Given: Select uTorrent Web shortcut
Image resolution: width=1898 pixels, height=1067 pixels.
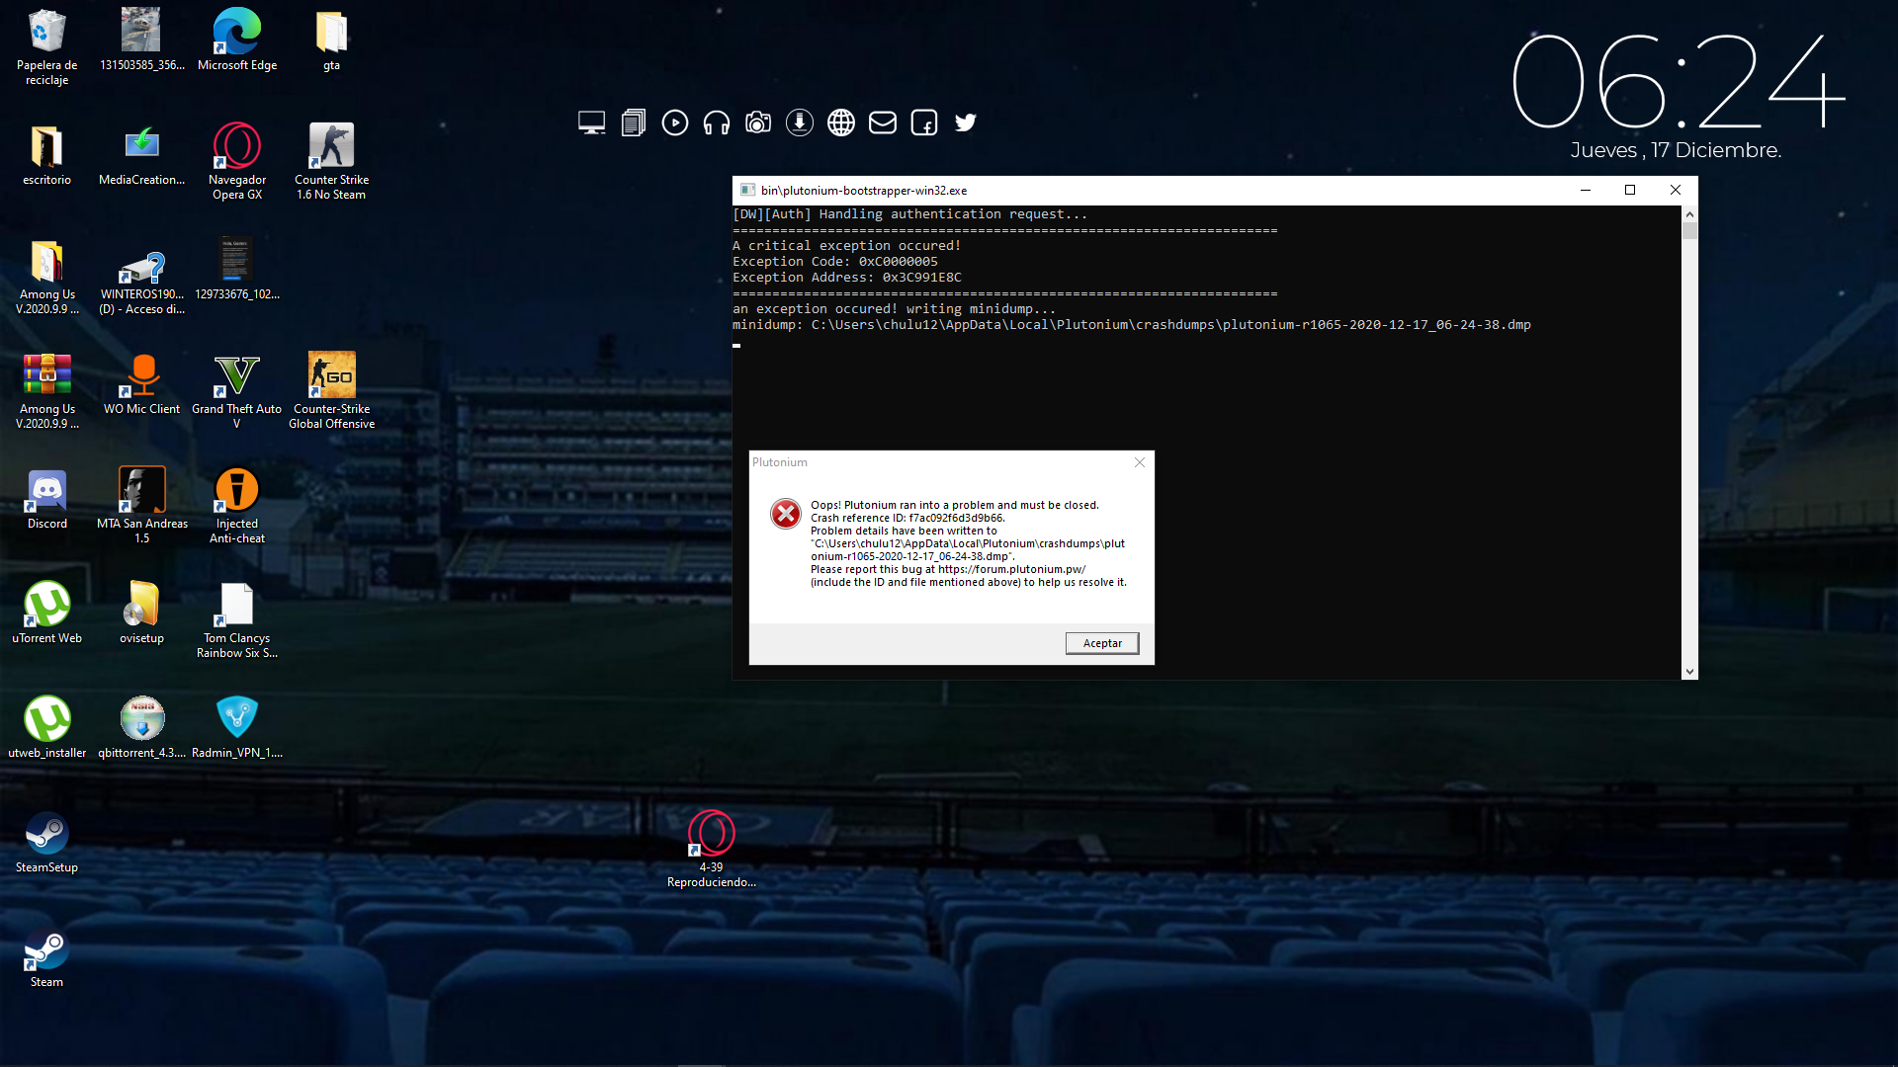Looking at the screenshot, I should (46, 613).
